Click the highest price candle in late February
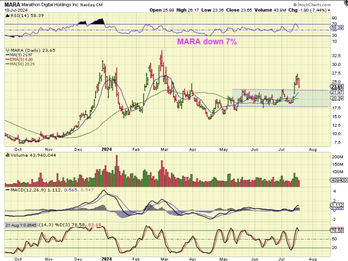Screen dimensions: 348x261 coord(162,58)
